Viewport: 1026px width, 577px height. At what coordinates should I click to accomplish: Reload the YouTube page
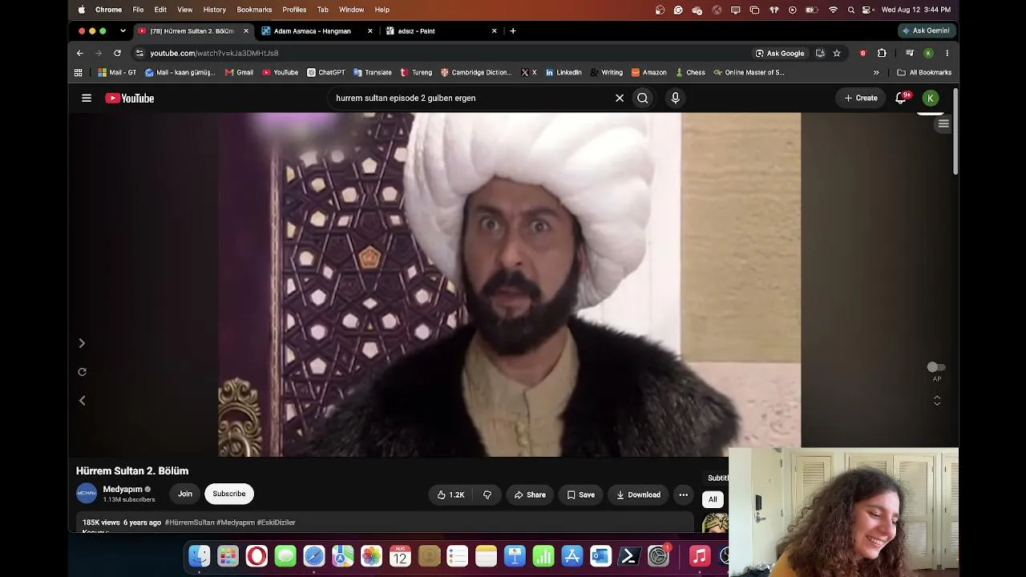point(117,53)
